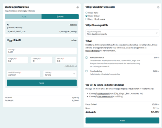Click the Nästa button
The height and width of the screenshot is (128, 162).
122,121
